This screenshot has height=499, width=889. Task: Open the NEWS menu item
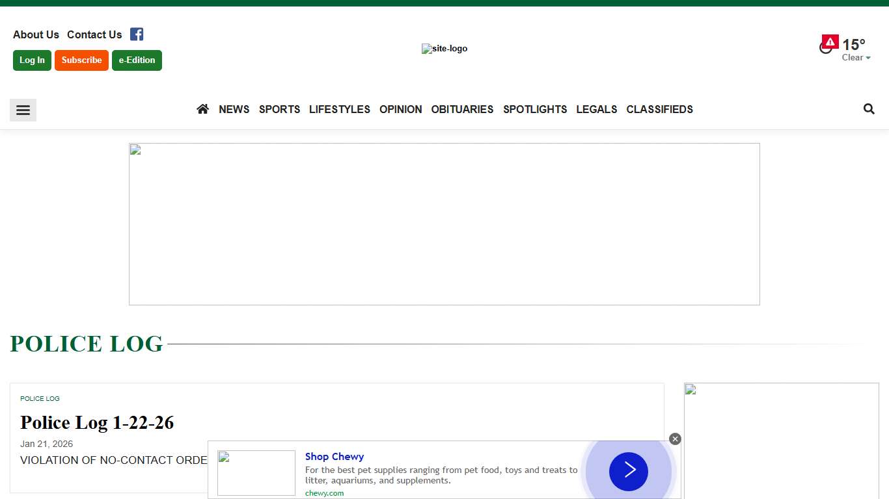pos(234,109)
